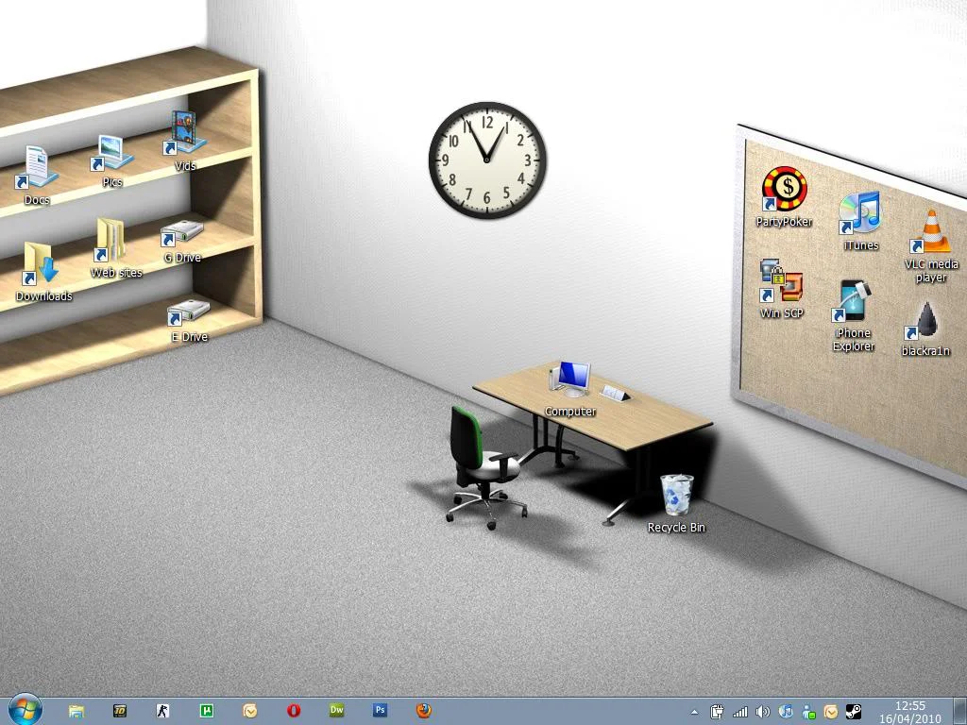Click the iTunes system tray icon
The image size is (967, 725).
(x=785, y=712)
